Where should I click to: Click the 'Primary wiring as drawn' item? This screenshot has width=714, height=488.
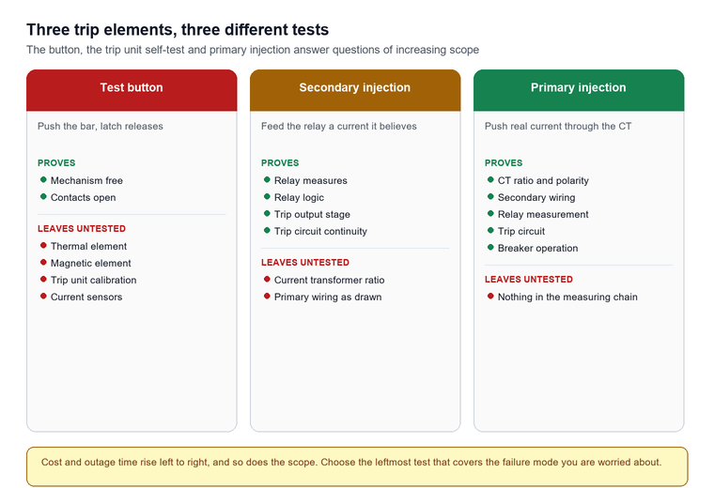click(328, 297)
